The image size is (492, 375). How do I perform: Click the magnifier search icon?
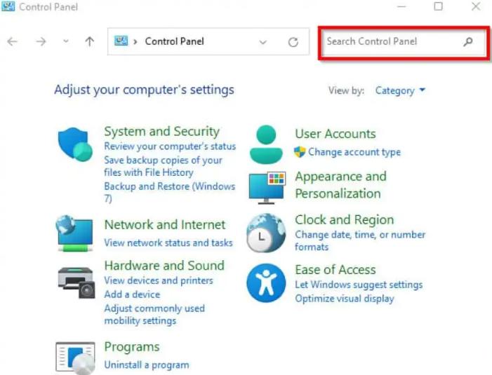pyautogui.click(x=468, y=41)
